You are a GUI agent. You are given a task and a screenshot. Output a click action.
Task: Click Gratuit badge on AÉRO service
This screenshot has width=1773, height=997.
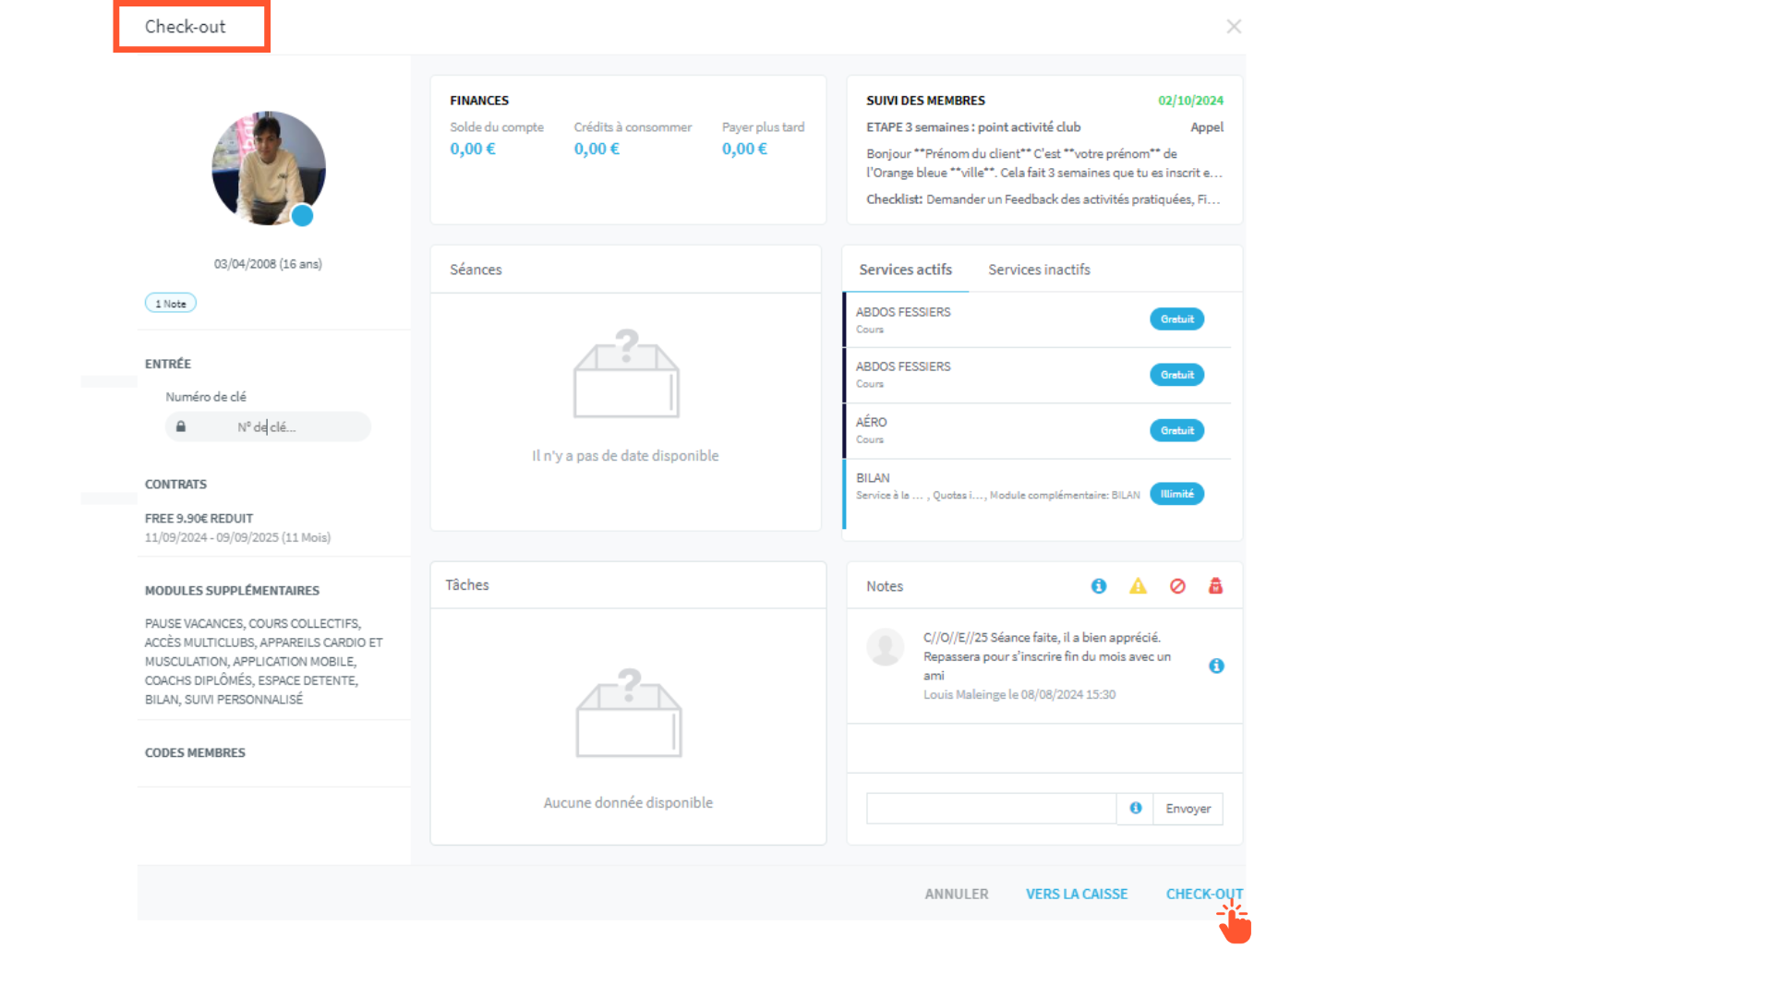click(1176, 430)
